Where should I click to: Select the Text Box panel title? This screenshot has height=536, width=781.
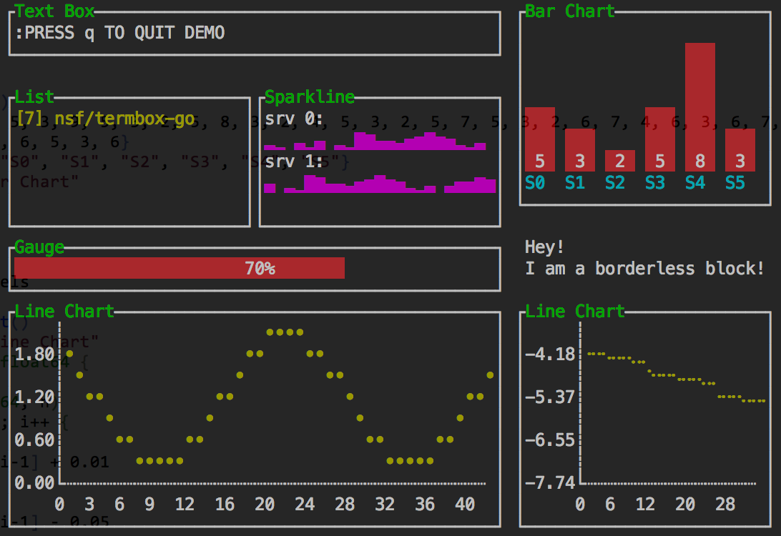[x=54, y=11]
